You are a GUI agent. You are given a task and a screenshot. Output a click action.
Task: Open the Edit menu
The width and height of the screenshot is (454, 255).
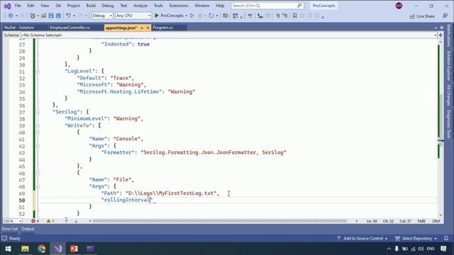(31, 6)
